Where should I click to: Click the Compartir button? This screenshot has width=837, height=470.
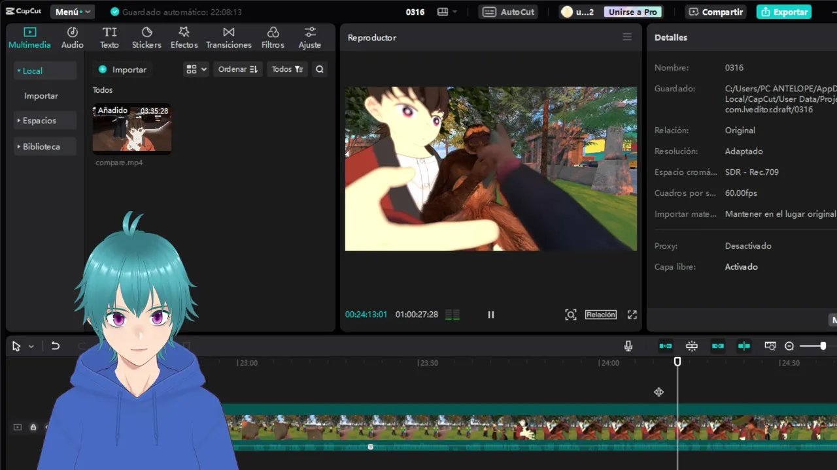[715, 12]
